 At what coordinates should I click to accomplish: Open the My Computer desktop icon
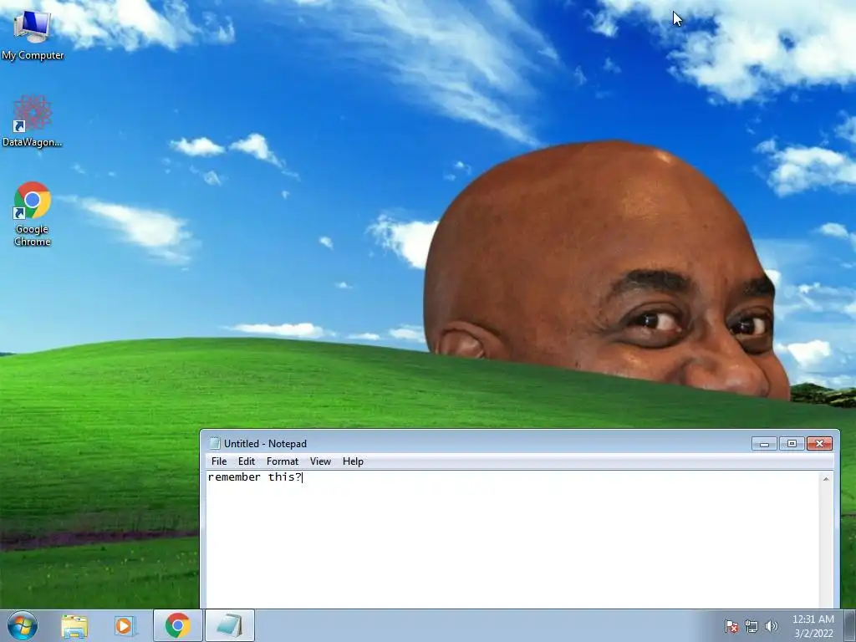[33, 35]
